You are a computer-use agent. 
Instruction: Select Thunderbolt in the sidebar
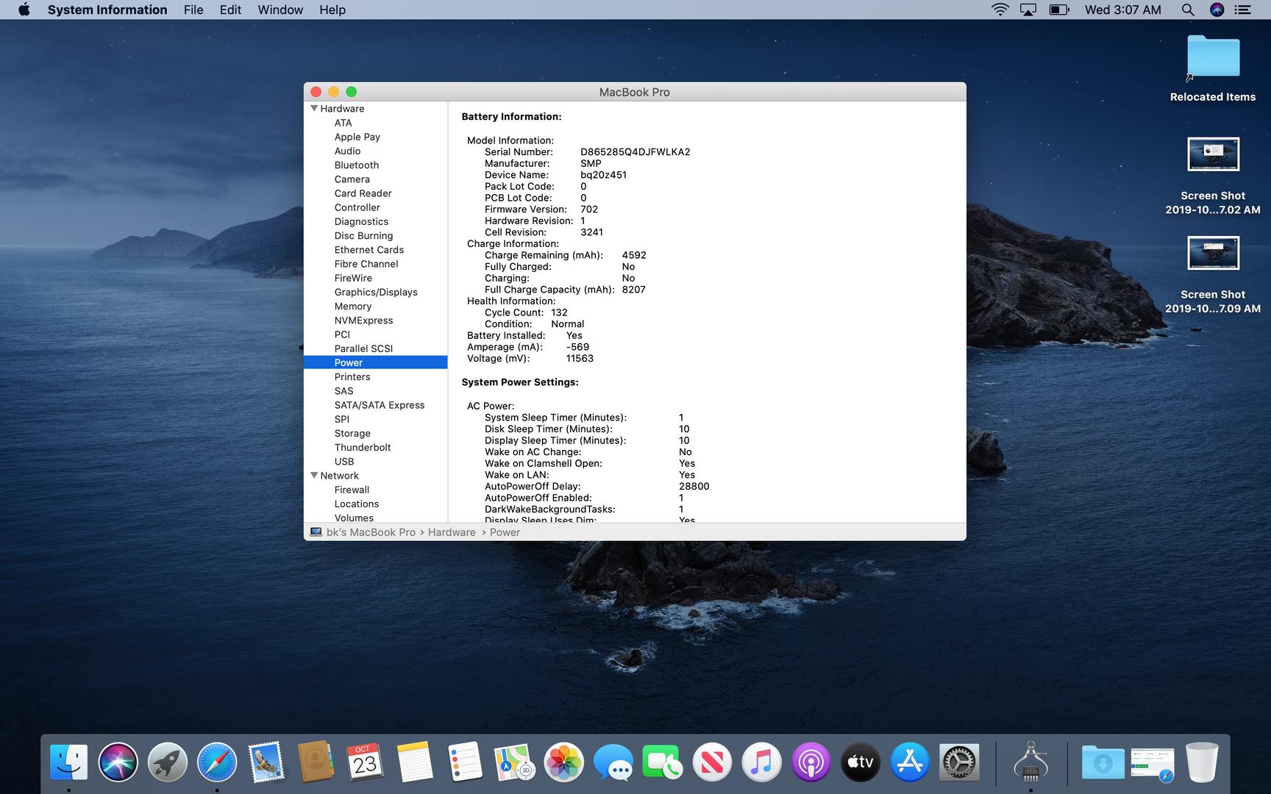click(x=363, y=447)
